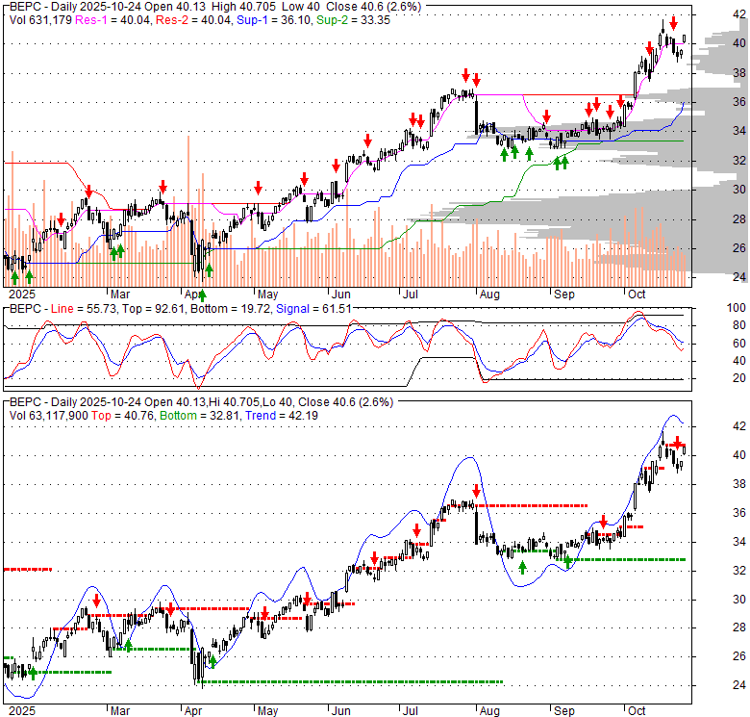Click the green buy arrow beside the top chart's Apr label
Viewport: 750px width, 717px height.
202,295
